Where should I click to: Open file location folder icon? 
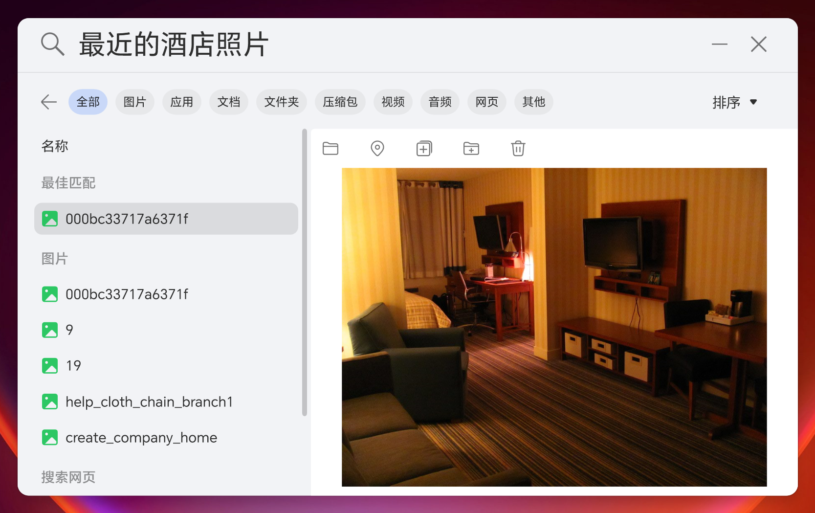[x=330, y=148]
